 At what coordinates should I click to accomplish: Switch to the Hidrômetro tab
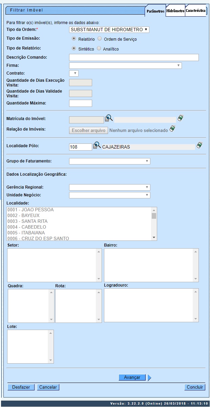[175, 11]
